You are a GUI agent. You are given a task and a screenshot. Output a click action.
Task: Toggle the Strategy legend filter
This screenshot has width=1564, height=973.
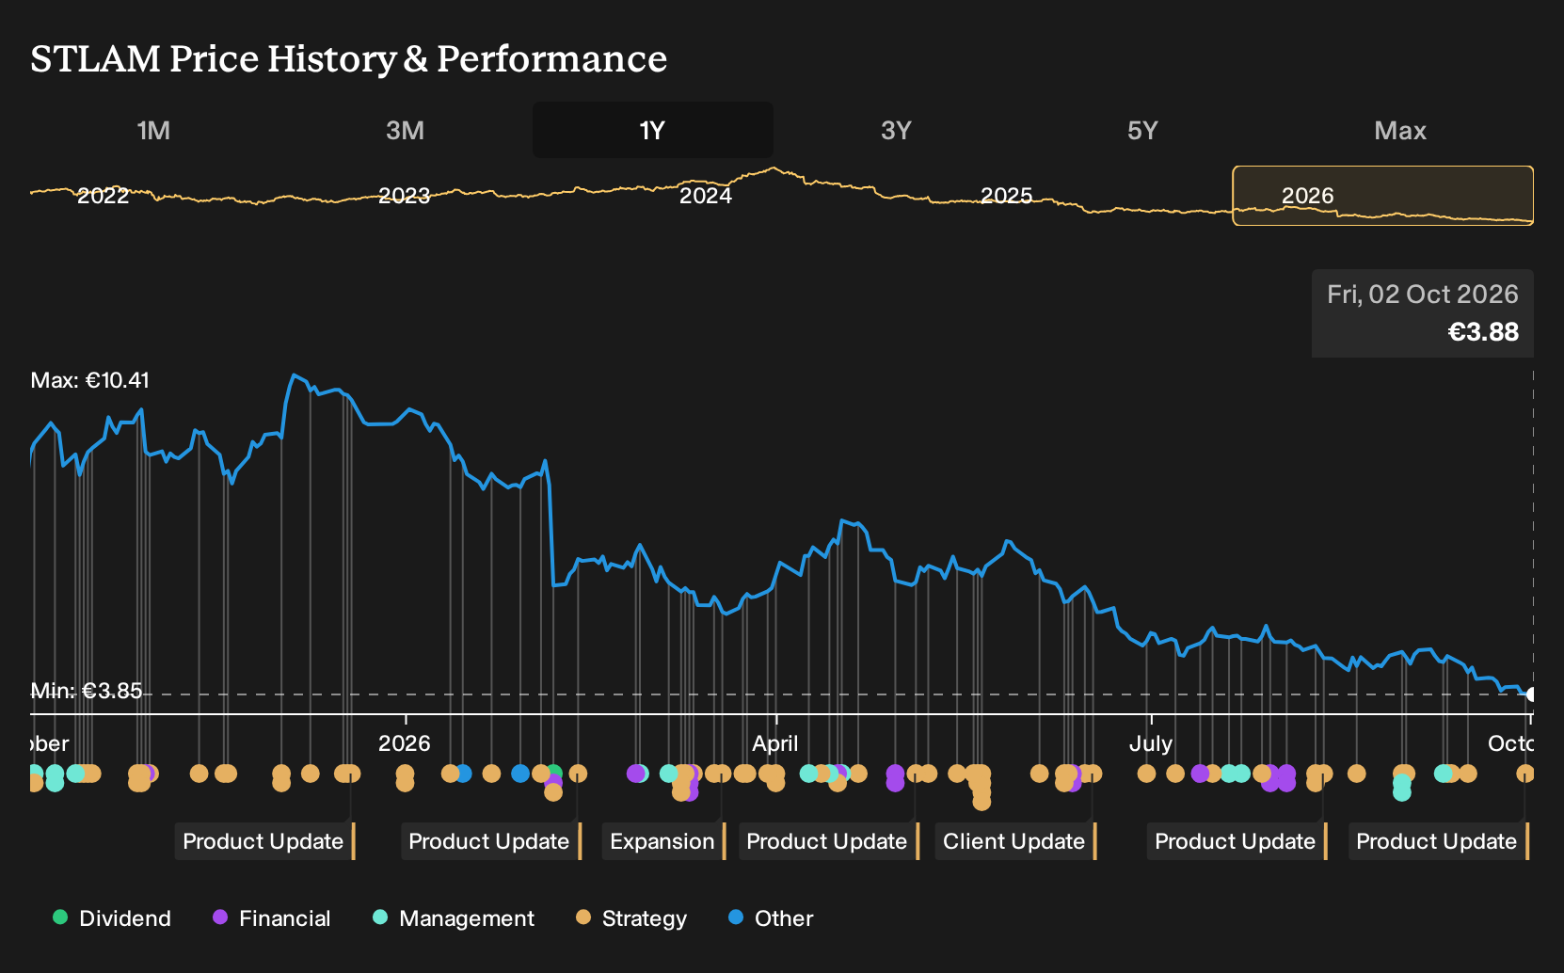pos(631,917)
